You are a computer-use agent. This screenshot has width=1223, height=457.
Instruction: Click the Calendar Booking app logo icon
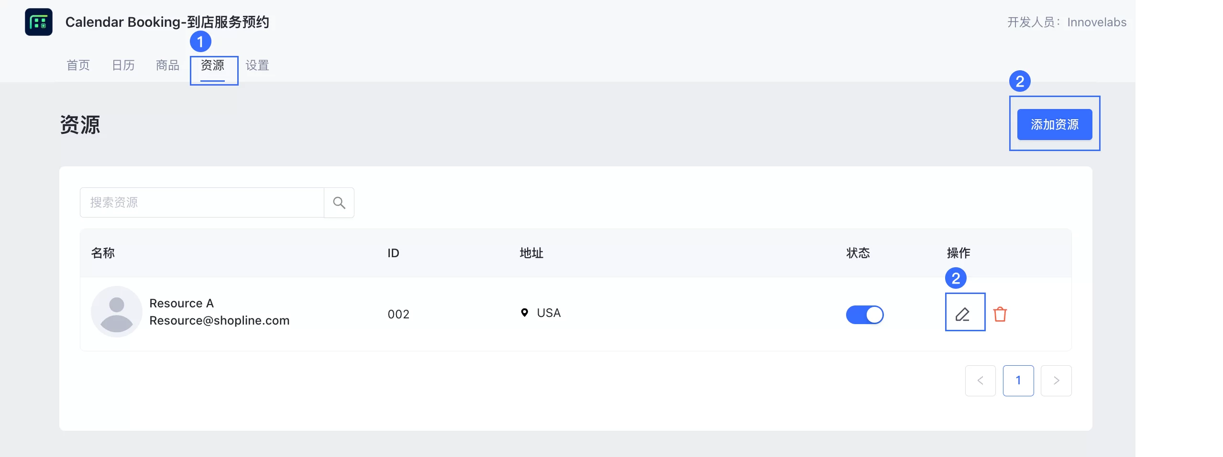39,22
